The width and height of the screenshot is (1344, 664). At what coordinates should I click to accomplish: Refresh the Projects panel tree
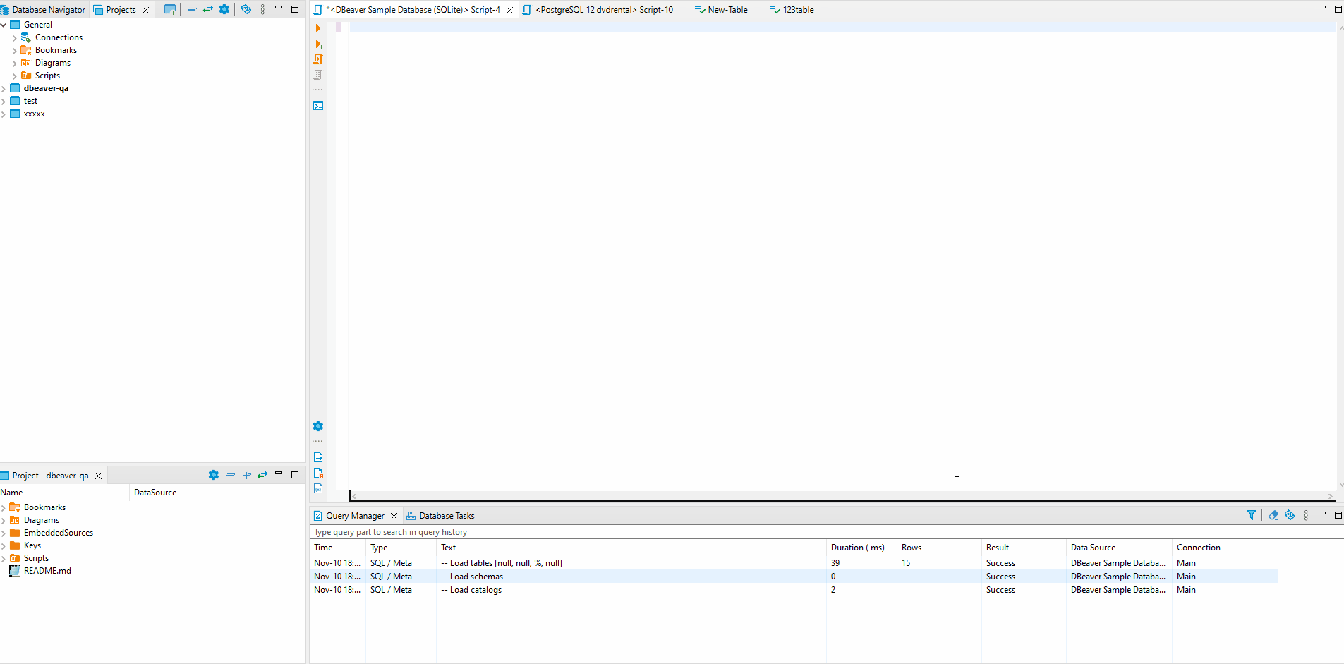[x=246, y=9]
